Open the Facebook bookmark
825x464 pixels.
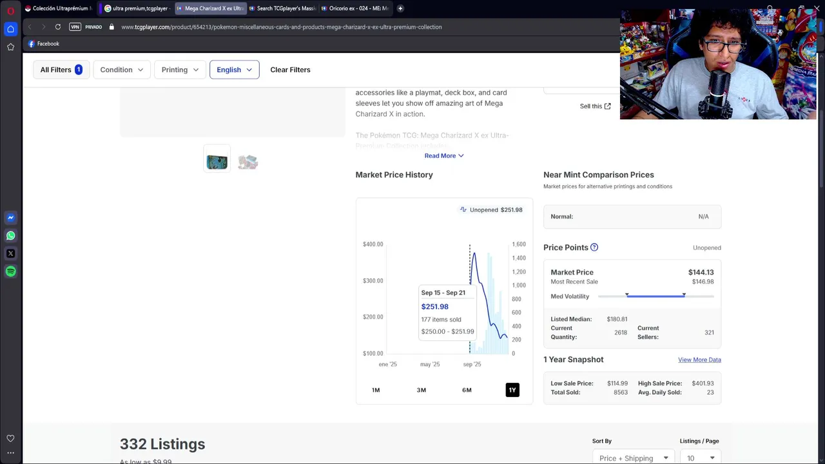pyautogui.click(x=44, y=44)
